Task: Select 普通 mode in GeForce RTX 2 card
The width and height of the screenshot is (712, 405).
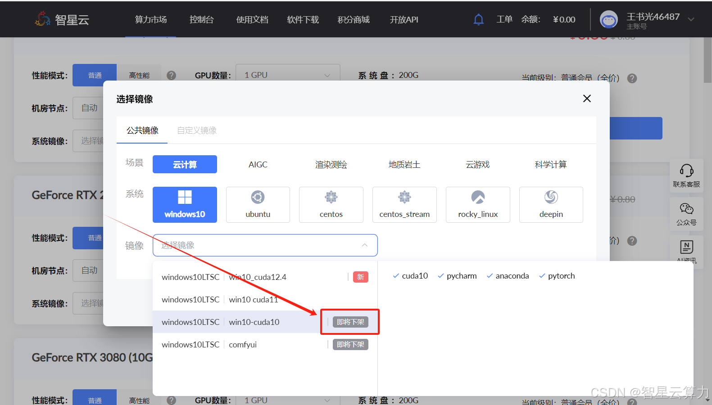Action: 88,238
